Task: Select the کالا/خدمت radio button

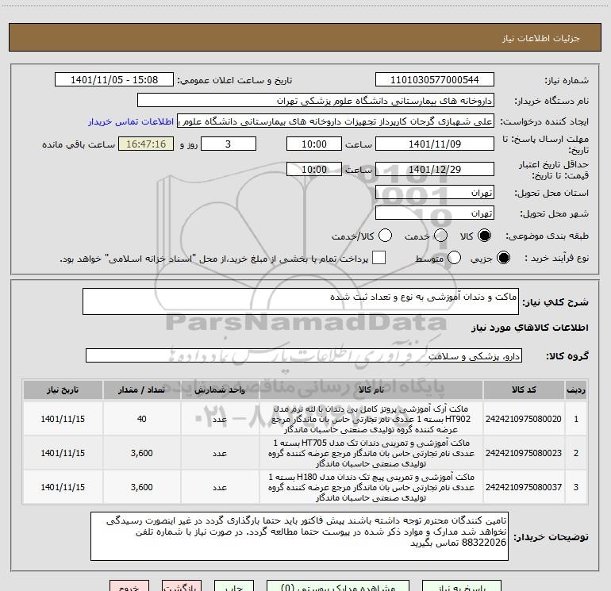Action: tap(385, 236)
